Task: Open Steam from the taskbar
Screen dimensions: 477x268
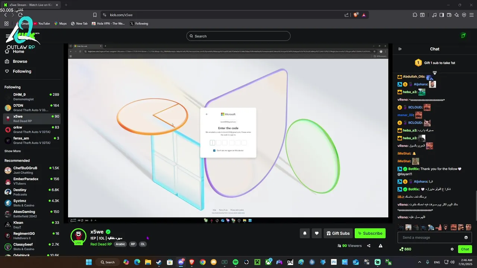Action: coord(159,262)
